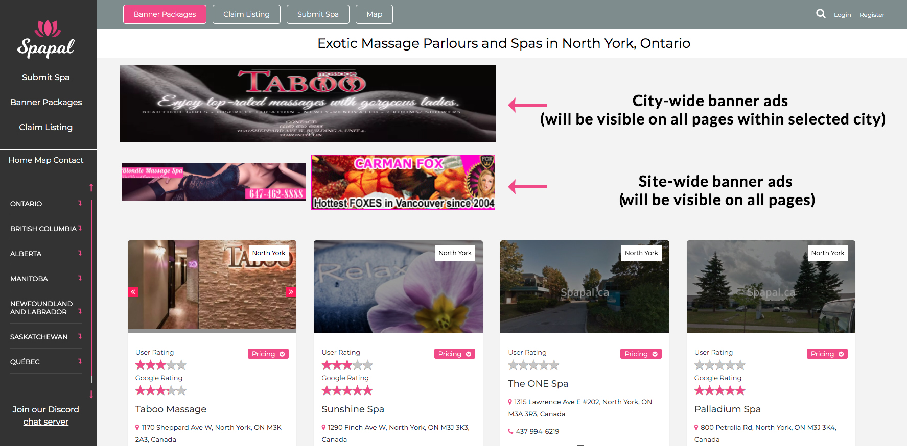The height and width of the screenshot is (446, 907).
Task: Click North York tag on The ONE Spa card
Action: coord(641,253)
